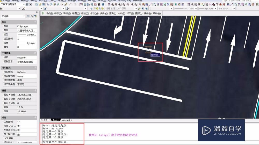Screen dimensions: 259x145
Task: Click the Multileader style icon
Action: [x=67, y=9]
